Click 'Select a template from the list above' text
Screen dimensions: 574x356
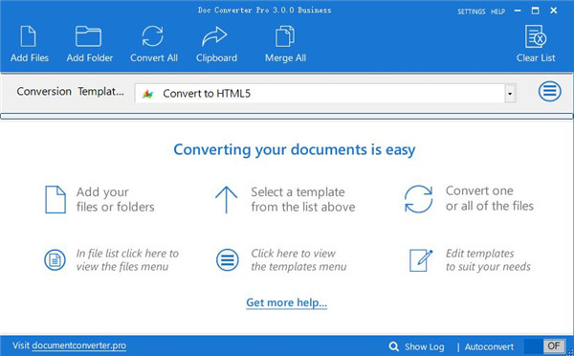coord(302,200)
